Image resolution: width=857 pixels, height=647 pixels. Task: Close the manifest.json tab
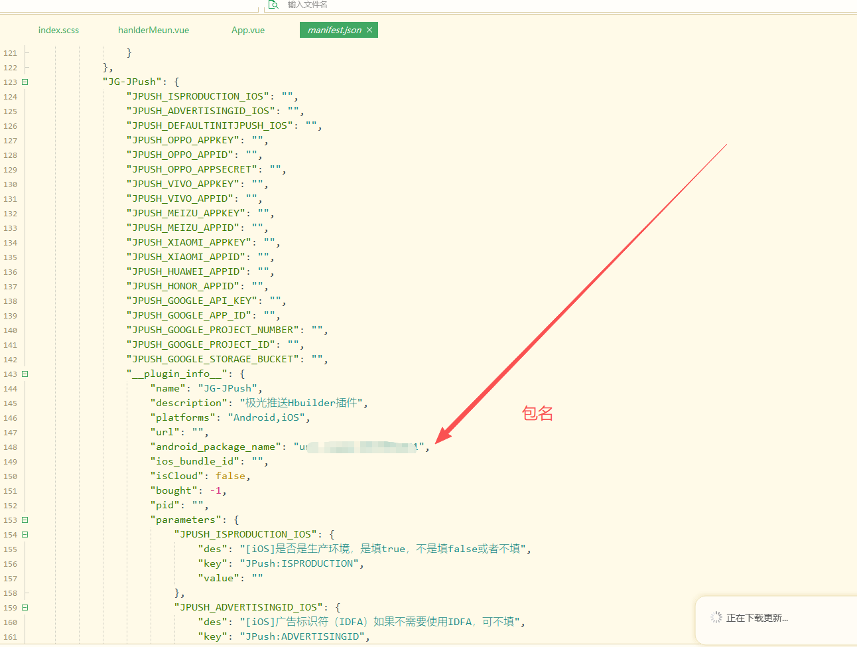(x=369, y=30)
